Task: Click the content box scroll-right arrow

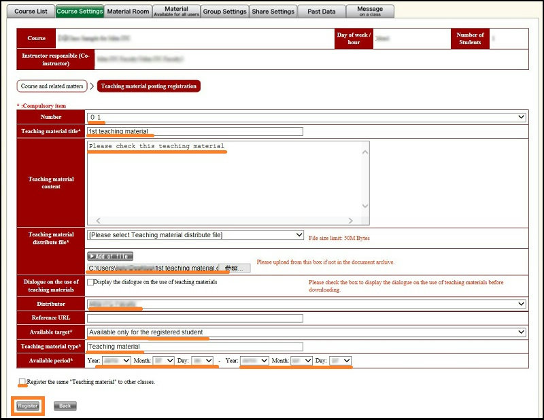Action: [350, 220]
